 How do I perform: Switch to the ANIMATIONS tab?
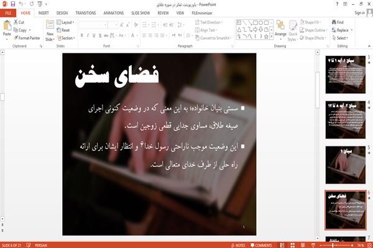coord(114,13)
